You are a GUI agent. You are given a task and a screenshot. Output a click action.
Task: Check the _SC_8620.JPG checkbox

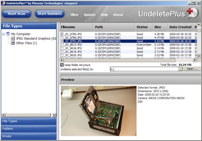click(62, 55)
